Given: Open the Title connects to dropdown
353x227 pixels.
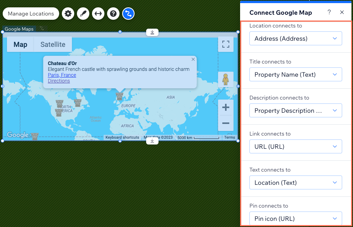Looking at the screenshot, I should (296, 74).
